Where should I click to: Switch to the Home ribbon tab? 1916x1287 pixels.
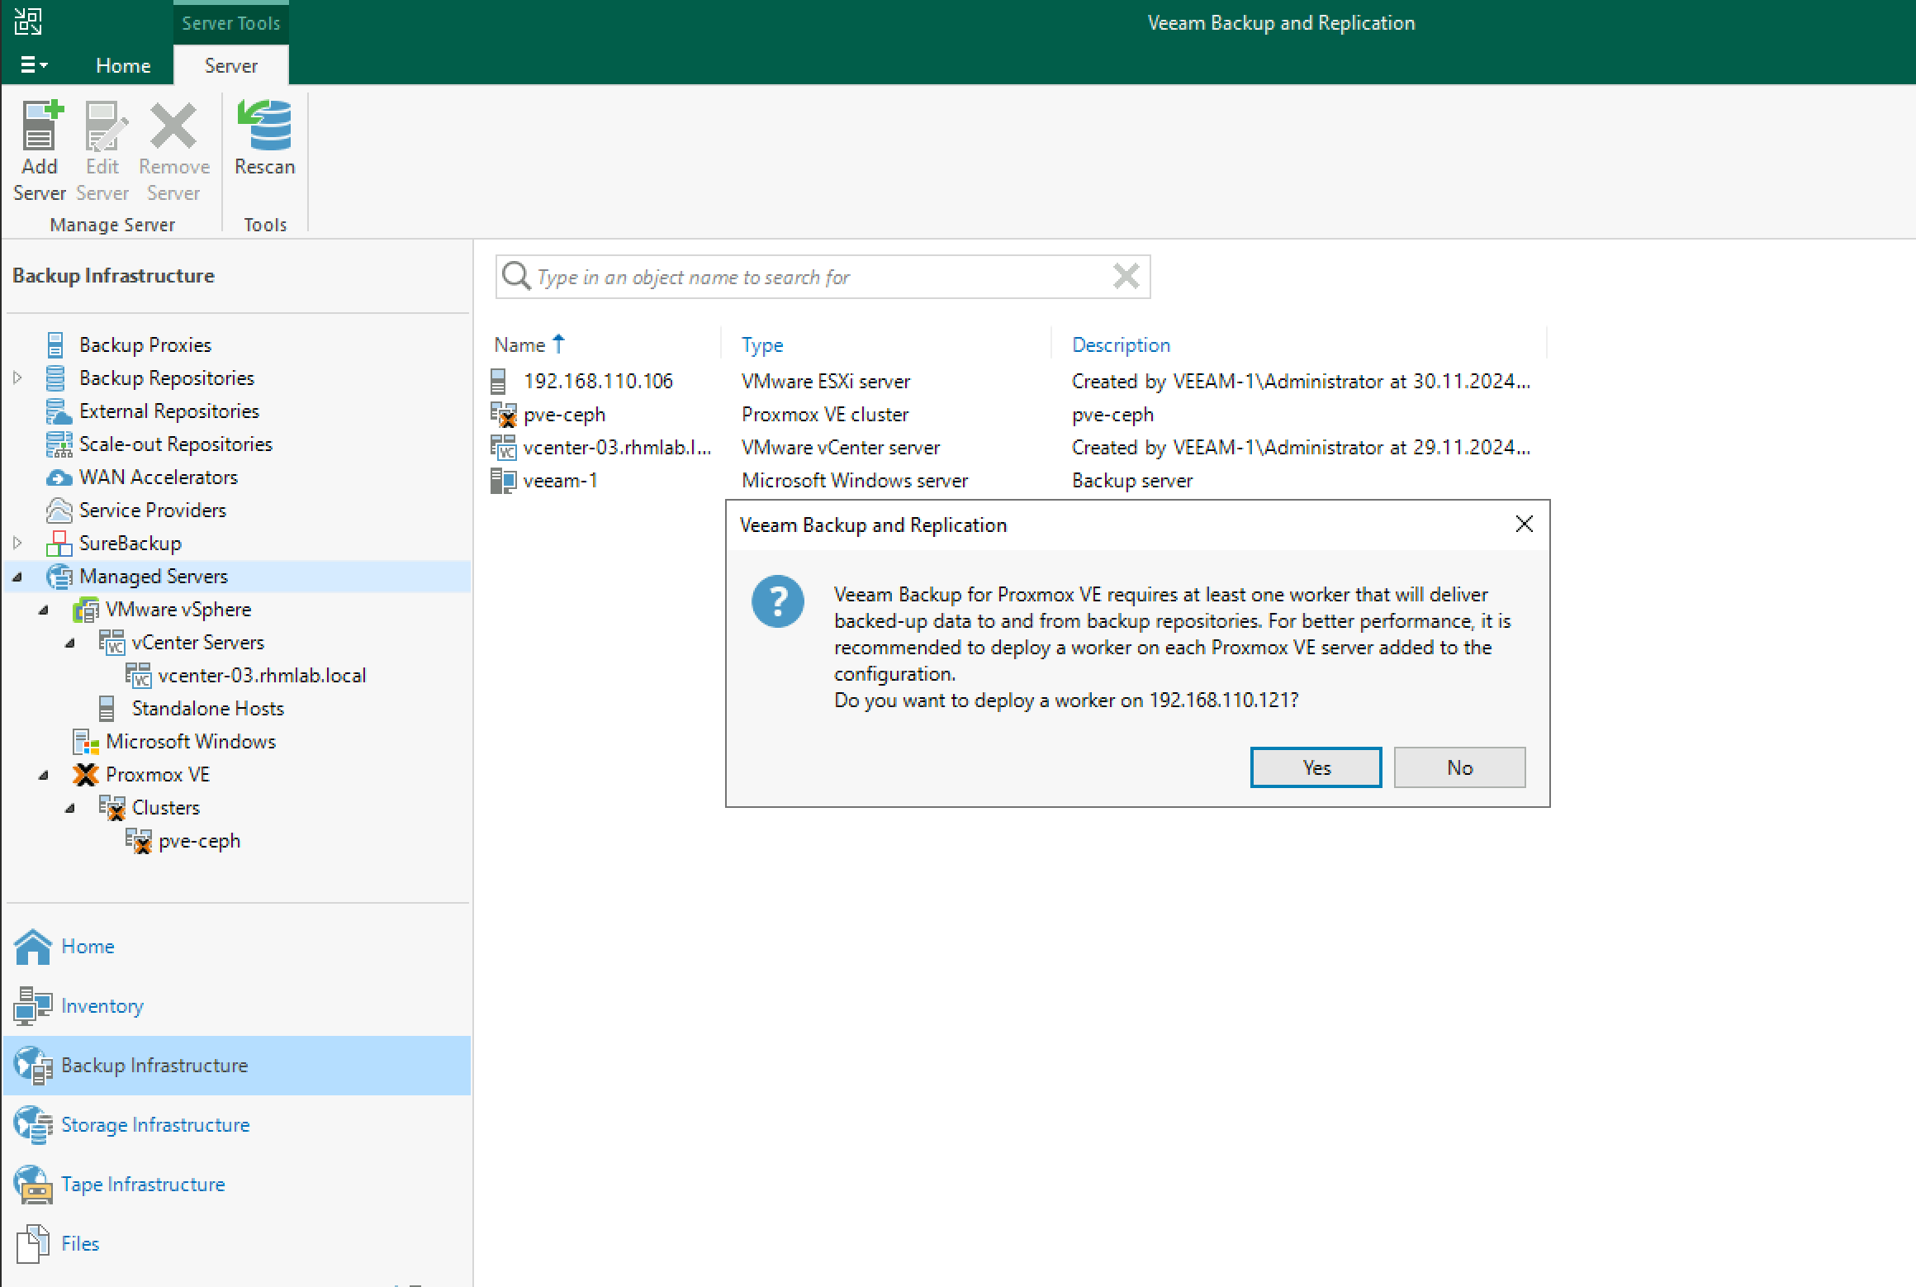123,65
